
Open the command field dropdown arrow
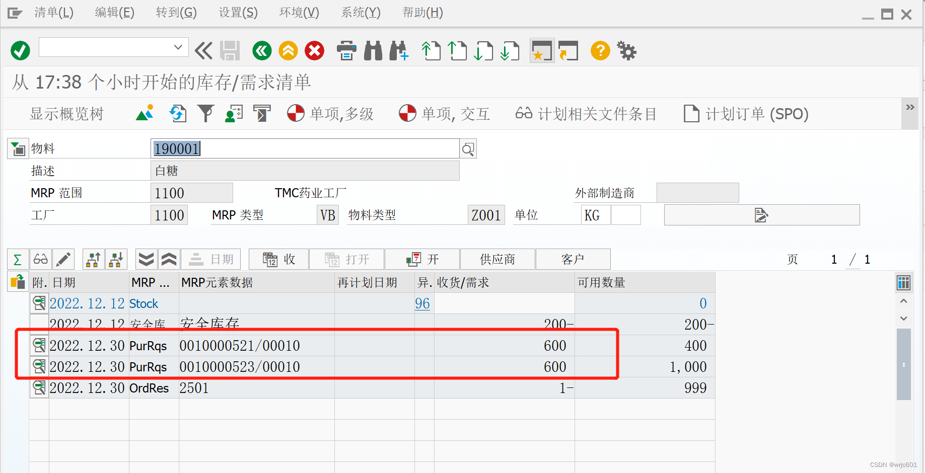click(178, 47)
